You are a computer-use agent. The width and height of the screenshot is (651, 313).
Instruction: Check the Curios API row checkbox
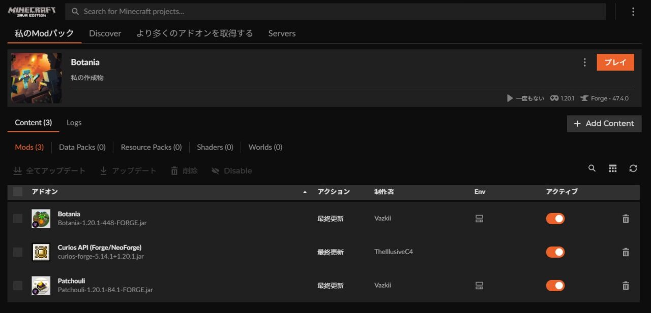pyautogui.click(x=18, y=252)
